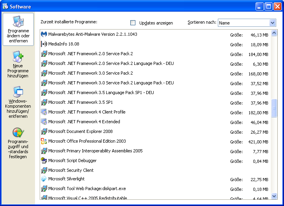Select 'Malwarebytes Anti-Malware Version 2.2.1.1043' entry

155,34
